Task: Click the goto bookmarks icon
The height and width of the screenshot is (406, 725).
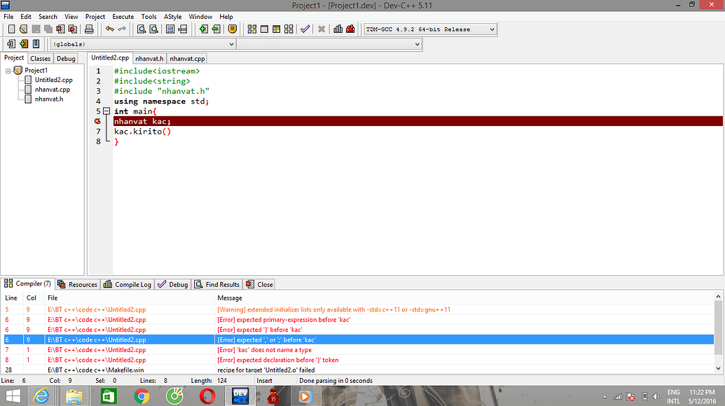Action: point(36,44)
